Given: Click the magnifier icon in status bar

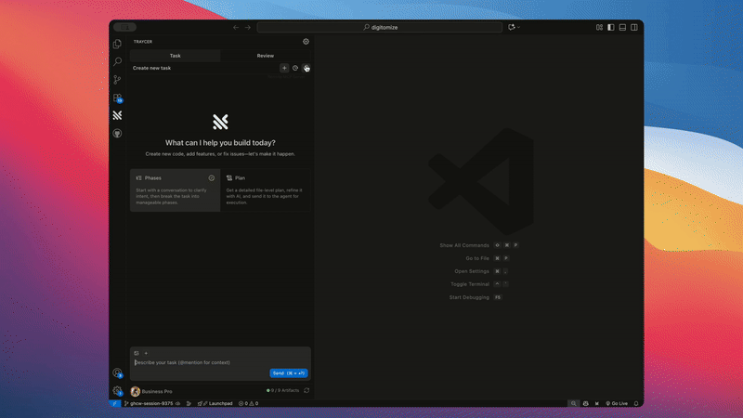Looking at the screenshot, I should (573, 403).
